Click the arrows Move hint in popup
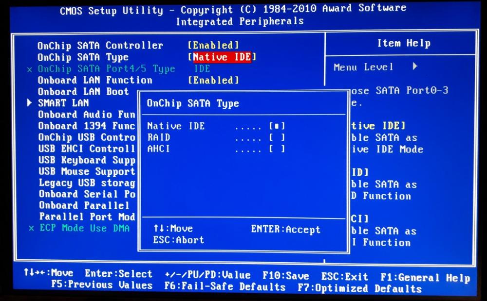 [x=173, y=229]
